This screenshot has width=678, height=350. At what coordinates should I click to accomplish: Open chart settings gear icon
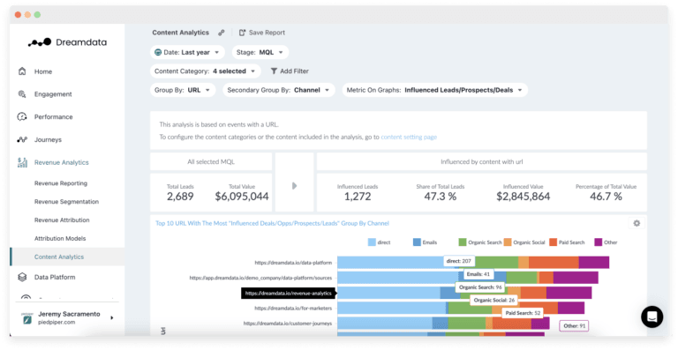[637, 223]
